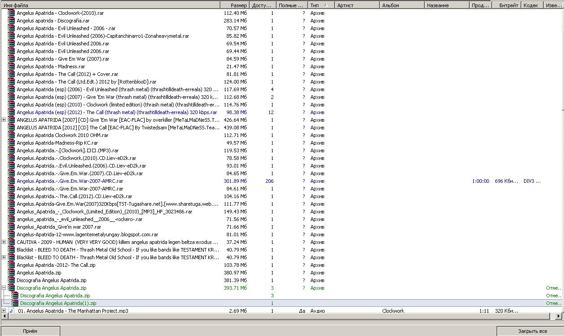Sort results by Альбом column header
The image size is (564, 336).
402,5
